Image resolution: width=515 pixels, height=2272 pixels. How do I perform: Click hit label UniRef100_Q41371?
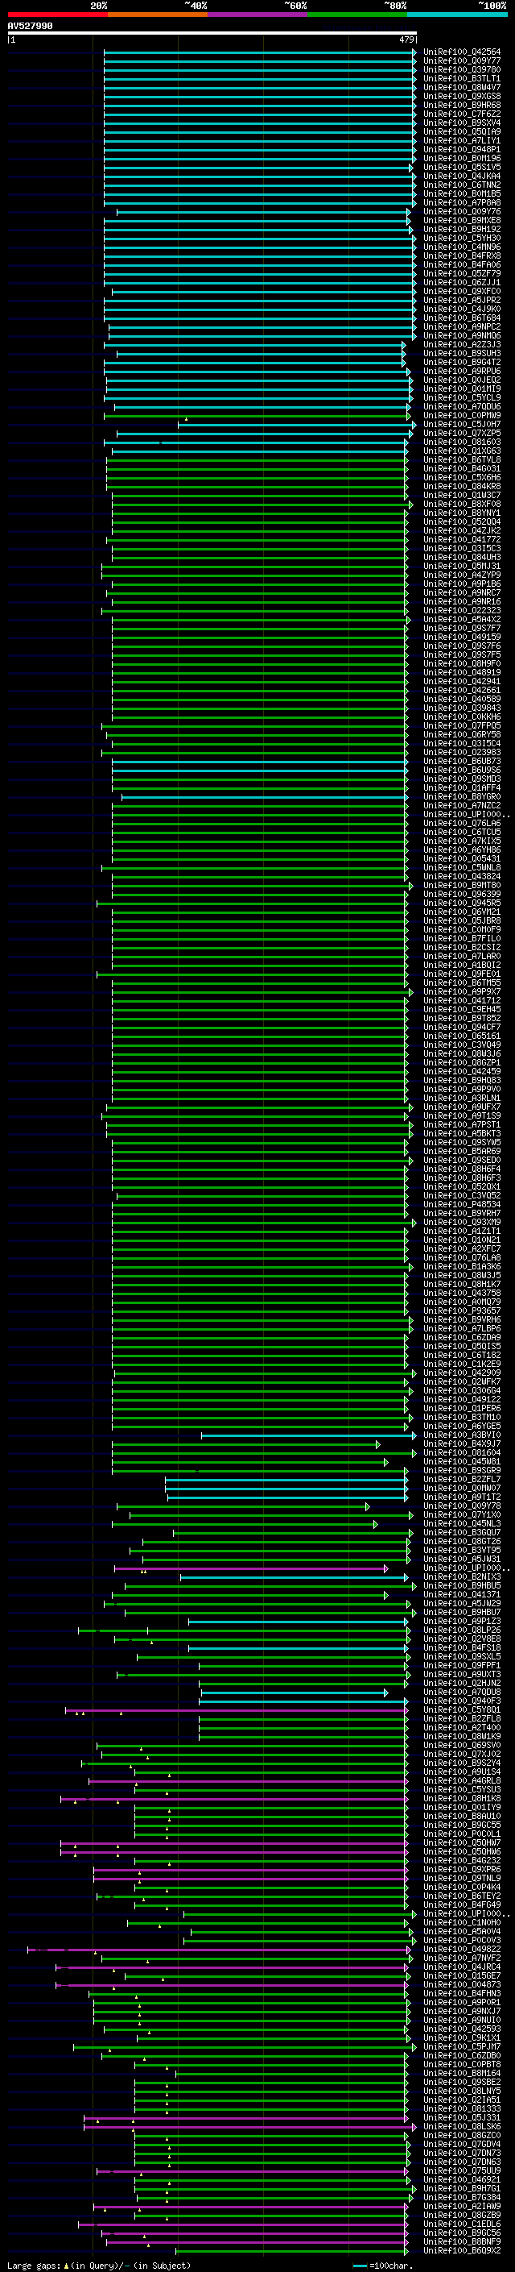pyautogui.click(x=461, y=1596)
